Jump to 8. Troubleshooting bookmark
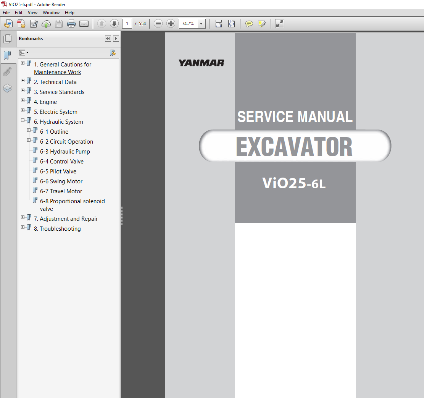Viewport: 424px width, 398px height. pyautogui.click(x=57, y=229)
